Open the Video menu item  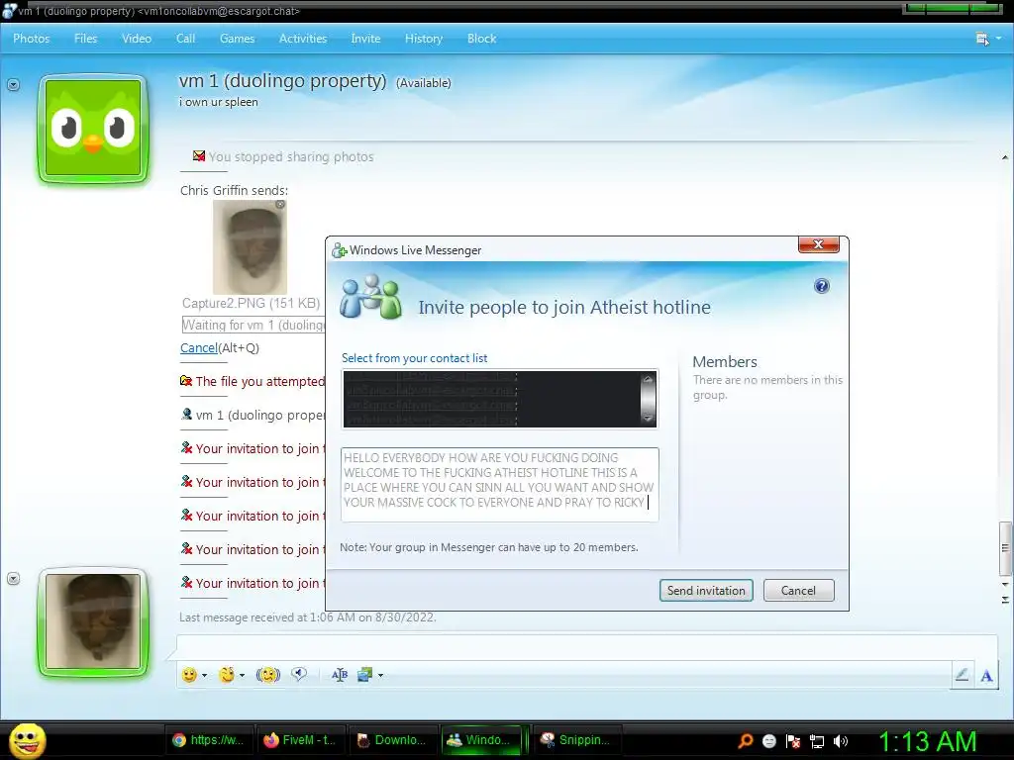[x=137, y=39]
